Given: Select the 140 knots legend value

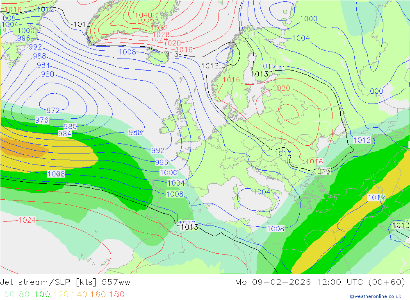Looking at the screenshot, I should (80, 294).
